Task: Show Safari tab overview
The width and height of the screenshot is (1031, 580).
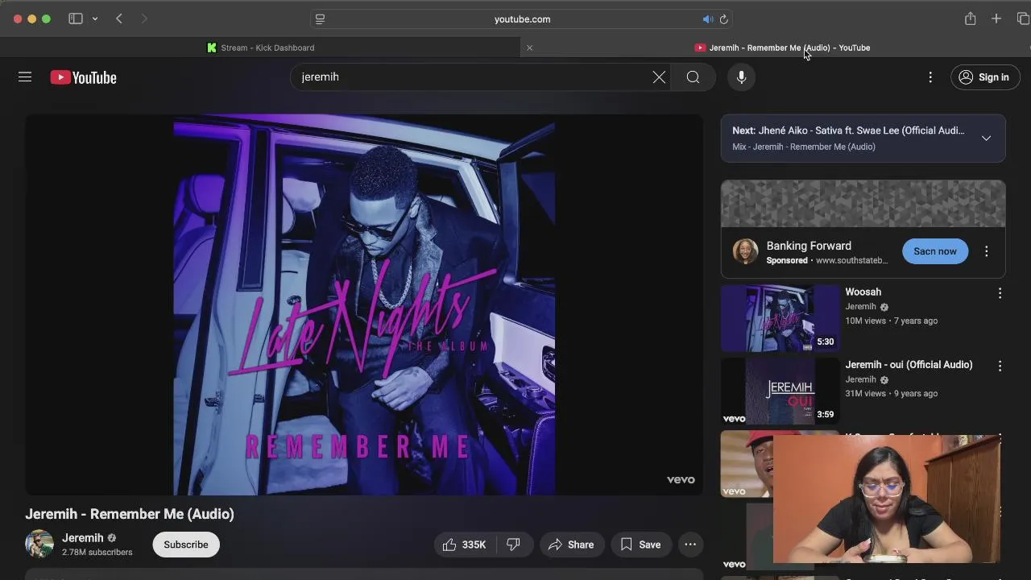Action: (x=1023, y=19)
